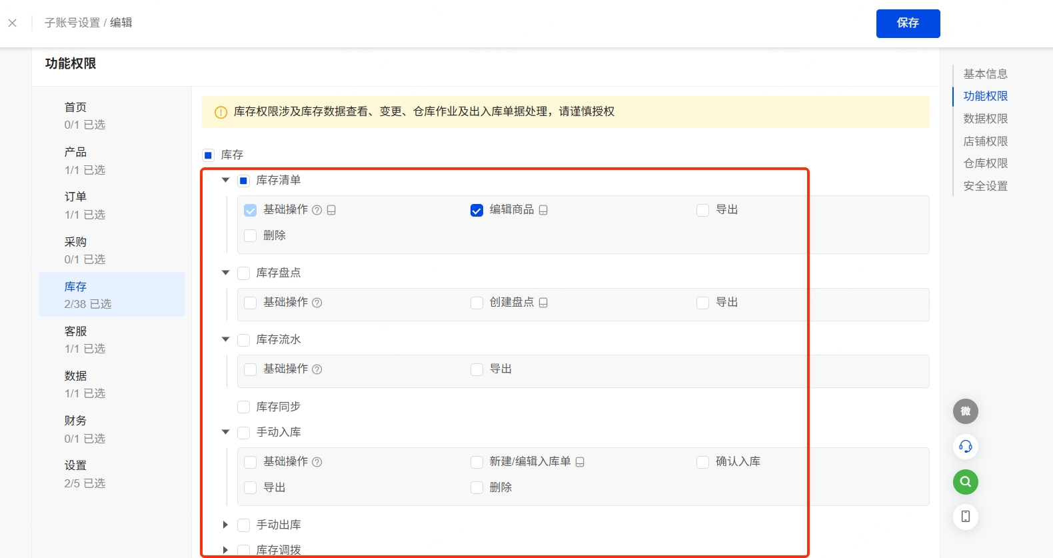Open the gray 微 floating button
The width and height of the screenshot is (1053, 558).
pos(966,411)
